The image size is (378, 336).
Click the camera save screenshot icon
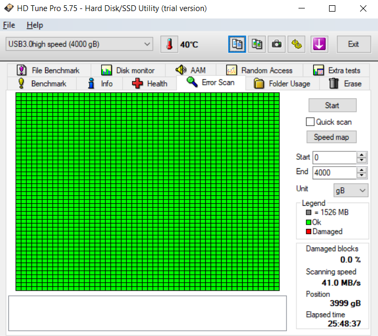pyautogui.click(x=276, y=44)
